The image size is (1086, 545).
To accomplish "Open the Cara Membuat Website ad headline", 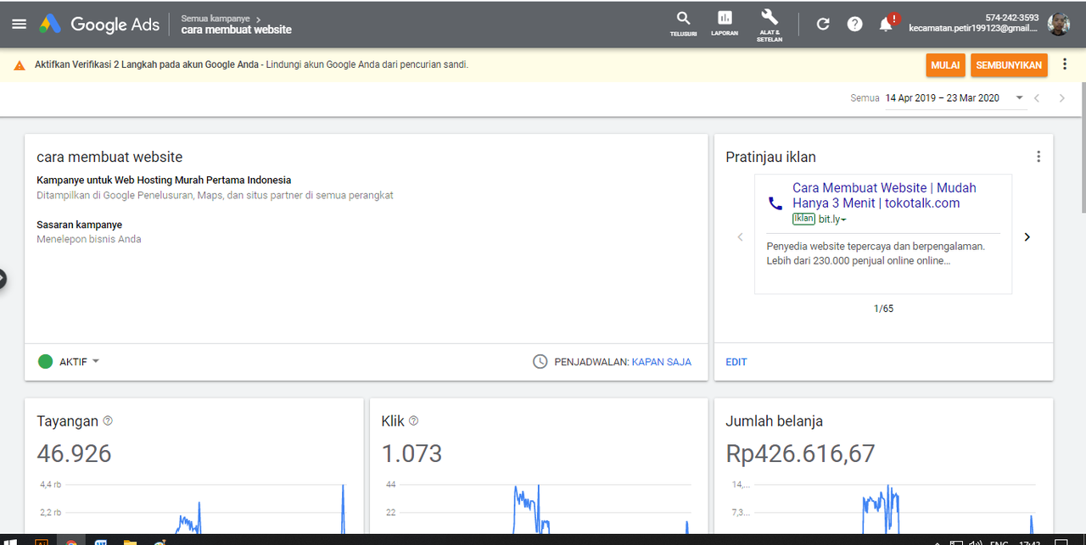I will 884,195.
